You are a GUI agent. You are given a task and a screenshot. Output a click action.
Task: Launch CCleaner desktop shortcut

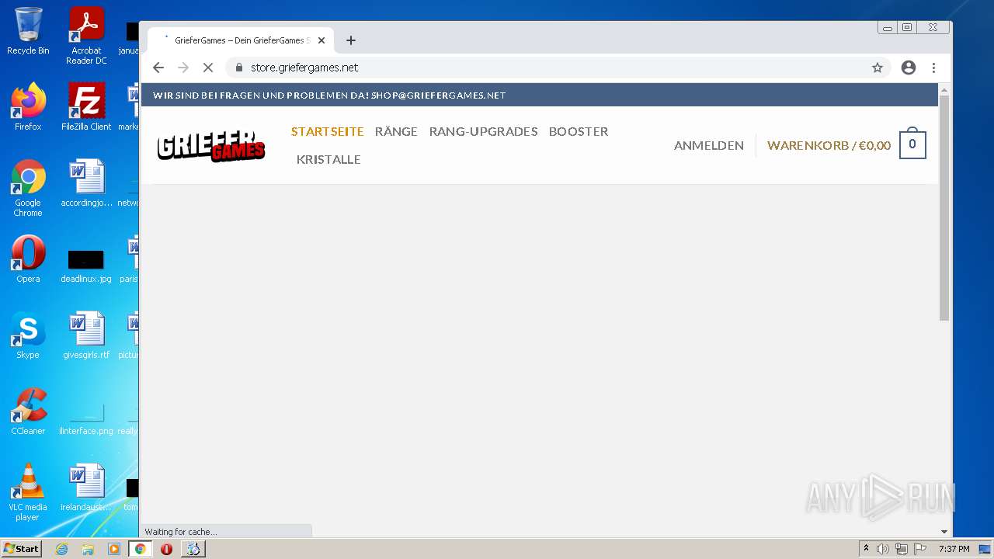tap(28, 411)
